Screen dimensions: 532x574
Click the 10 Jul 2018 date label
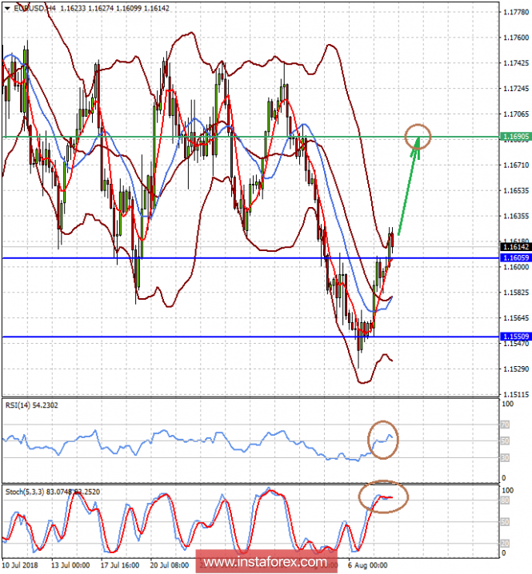point(20,565)
